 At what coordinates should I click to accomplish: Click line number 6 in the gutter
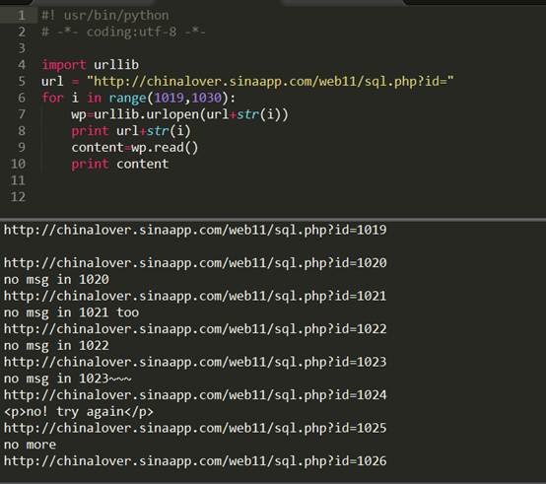coord(22,98)
